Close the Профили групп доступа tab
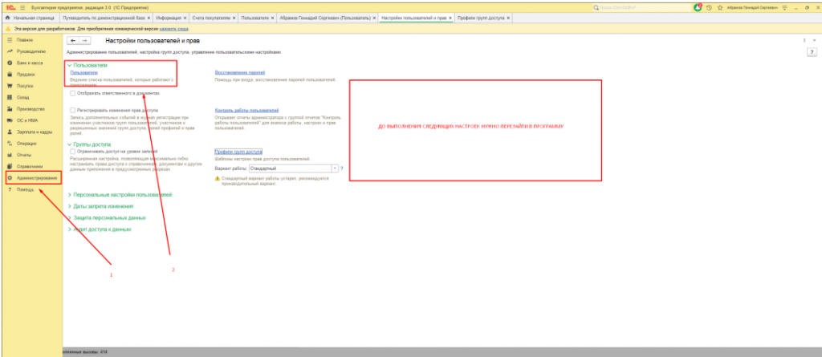The width and height of the screenshot is (822, 357). tap(508, 18)
